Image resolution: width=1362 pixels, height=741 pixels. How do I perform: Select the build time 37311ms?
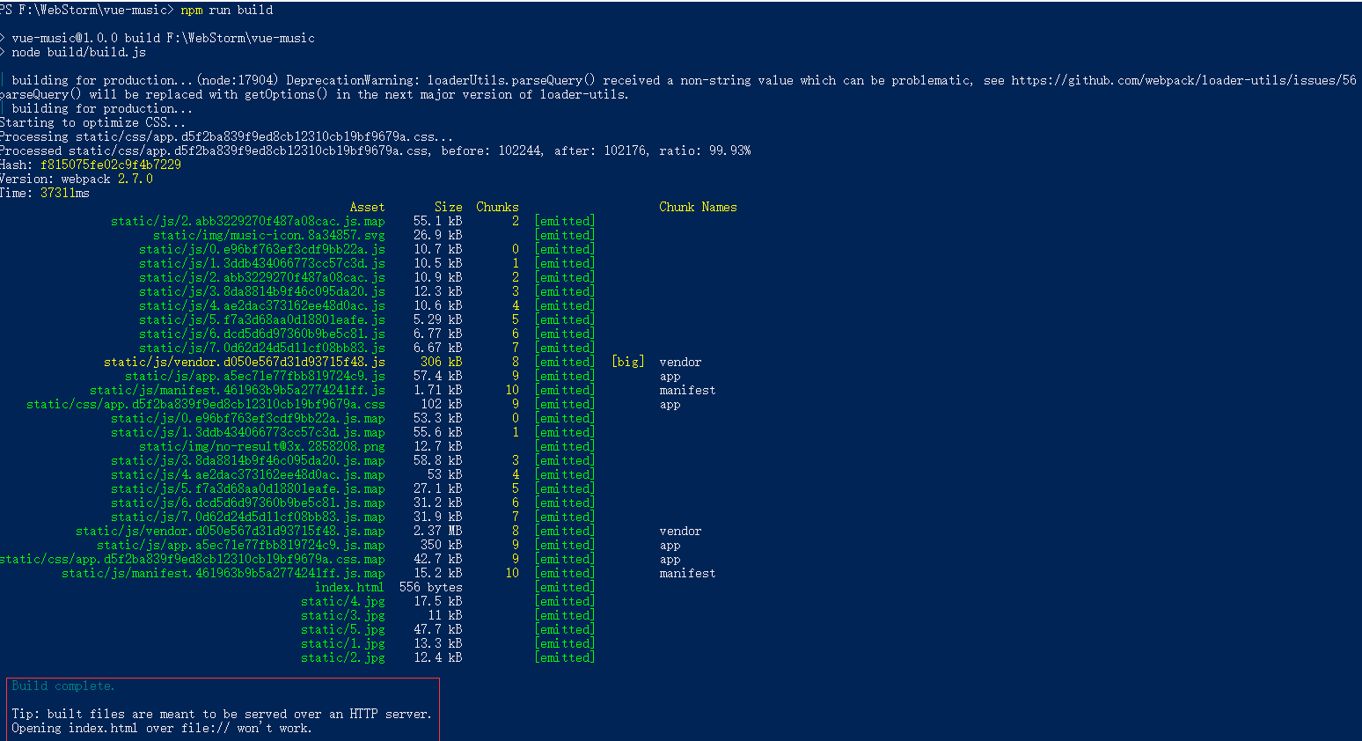(65, 193)
